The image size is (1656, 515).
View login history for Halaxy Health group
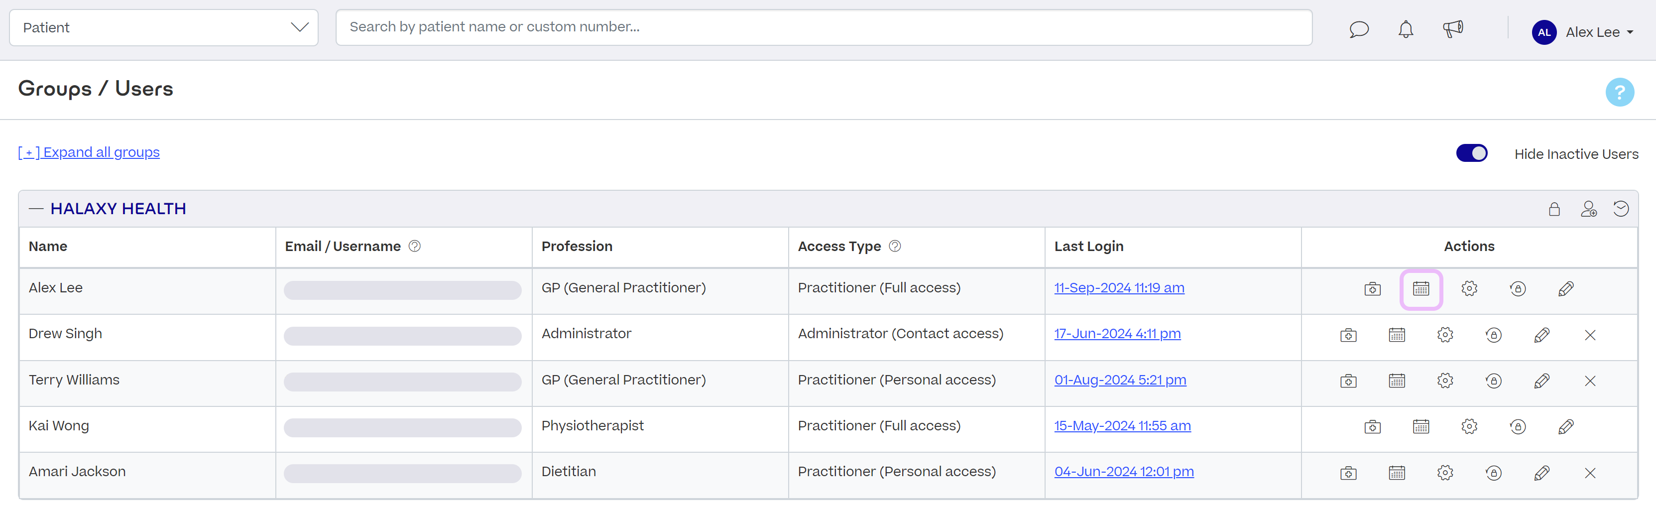coord(1621,208)
